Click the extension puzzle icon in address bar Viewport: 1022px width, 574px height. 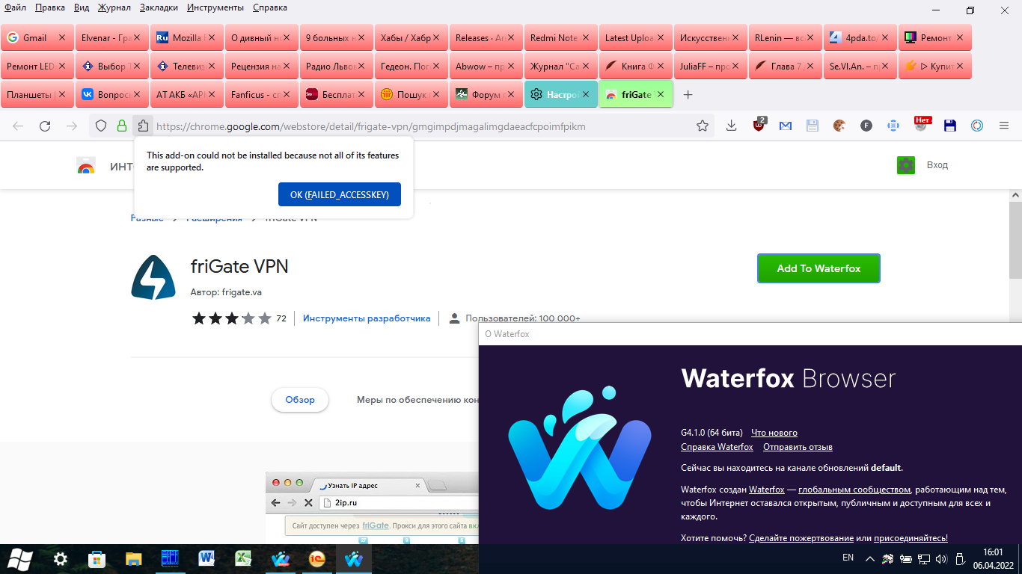click(x=143, y=126)
